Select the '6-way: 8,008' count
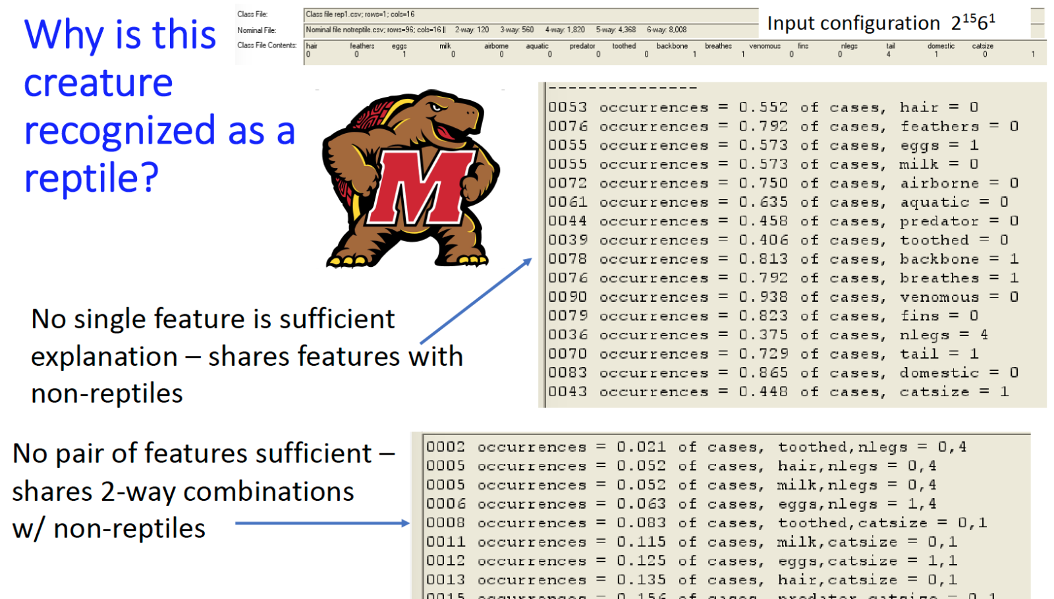Viewport: 1054px width, 599px height. (667, 30)
